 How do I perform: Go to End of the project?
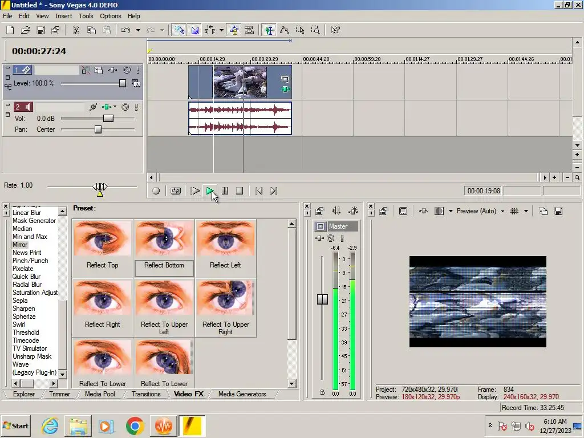[x=274, y=190]
